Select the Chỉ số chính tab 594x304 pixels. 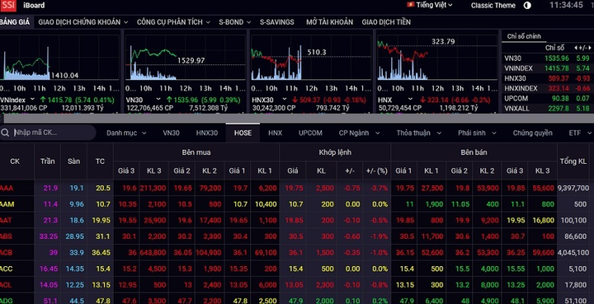(x=524, y=36)
